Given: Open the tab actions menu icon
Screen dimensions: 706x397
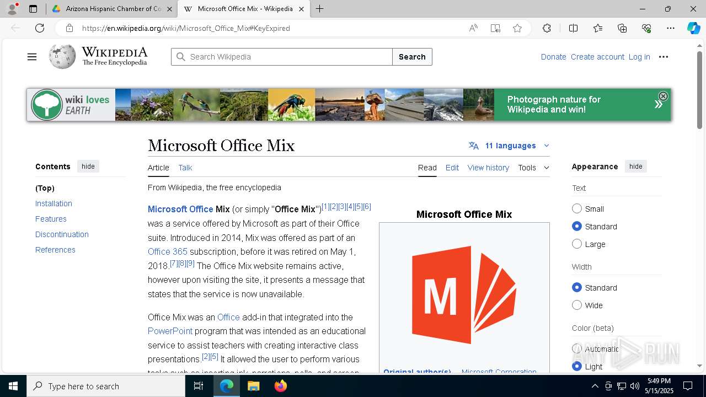Looking at the screenshot, I should (x=33, y=9).
